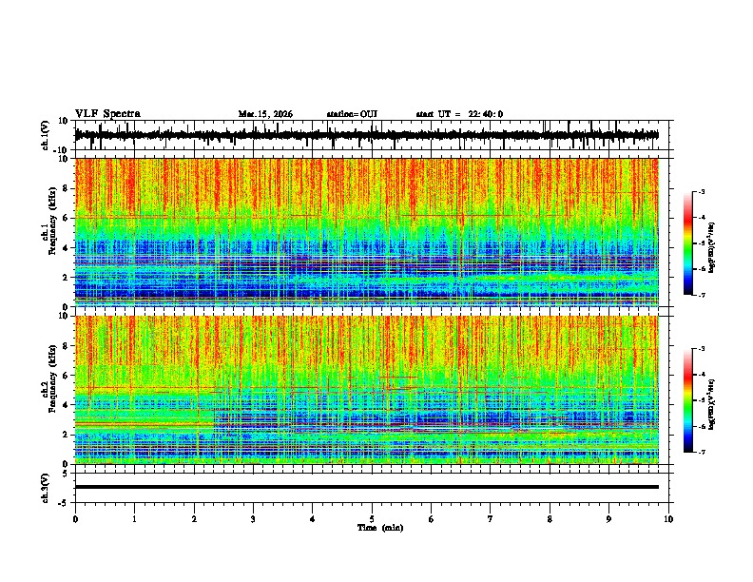Click the time axis tick label '10'

668,519
